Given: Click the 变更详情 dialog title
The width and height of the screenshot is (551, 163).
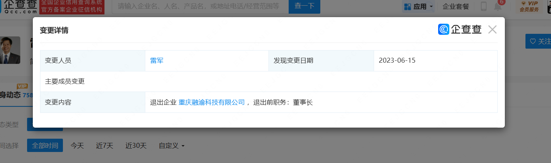Looking at the screenshot, I should pyautogui.click(x=54, y=31).
